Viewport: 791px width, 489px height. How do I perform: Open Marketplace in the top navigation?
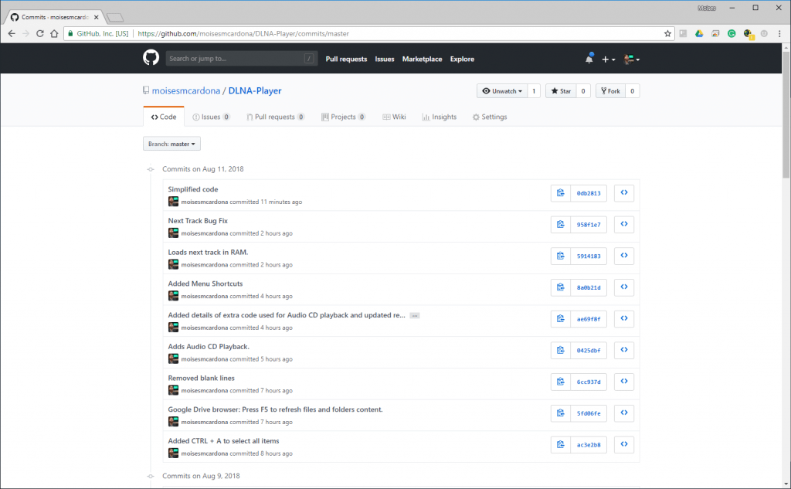(422, 59)
